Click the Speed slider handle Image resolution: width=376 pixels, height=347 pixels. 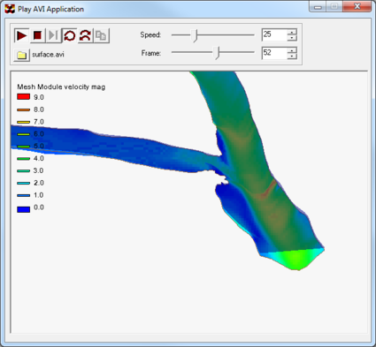(195, 35)
